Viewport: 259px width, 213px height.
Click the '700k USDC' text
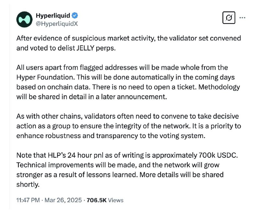(x=218, y=155)
